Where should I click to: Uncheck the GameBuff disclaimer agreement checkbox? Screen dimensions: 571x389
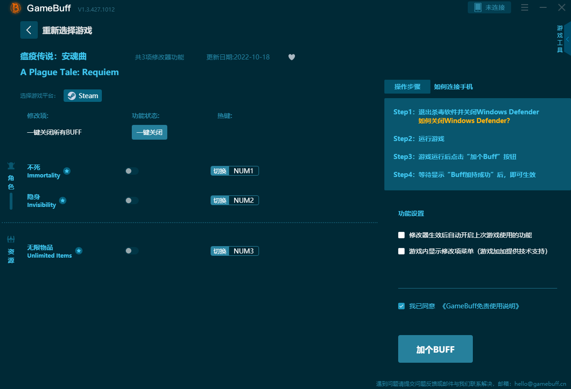click(x=401, y=306)
